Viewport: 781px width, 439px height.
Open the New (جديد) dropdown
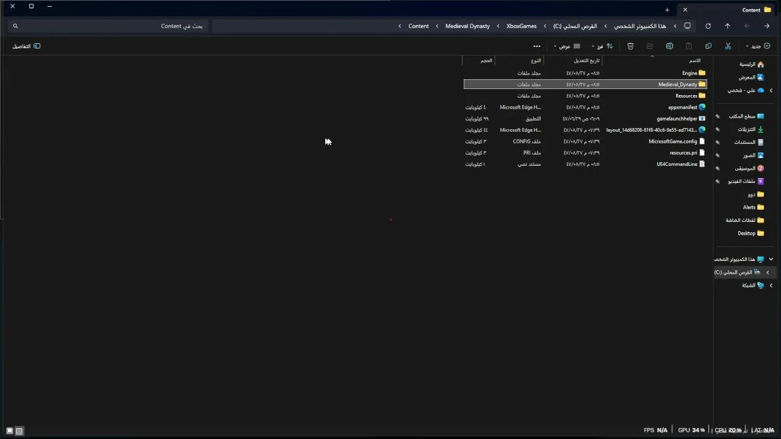pos(758,46)
